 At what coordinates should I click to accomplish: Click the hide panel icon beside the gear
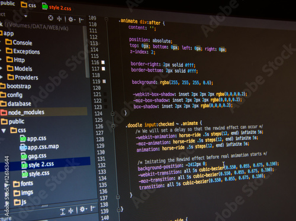pos(81,19)
